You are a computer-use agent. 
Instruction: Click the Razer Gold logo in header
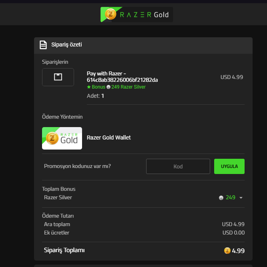click(137, 14)
